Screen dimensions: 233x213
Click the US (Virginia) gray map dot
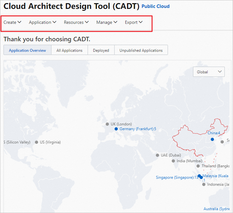pyautogui.click(x=37, y=142)
